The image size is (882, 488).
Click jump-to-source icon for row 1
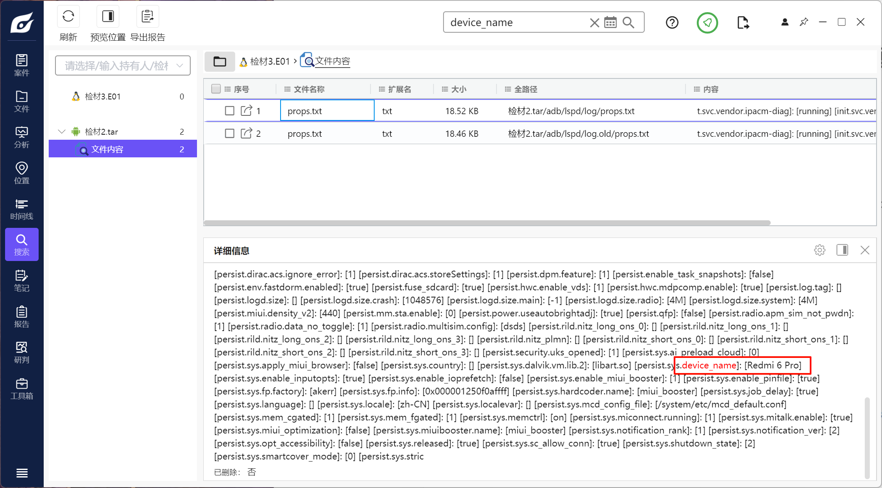[246, 111]
